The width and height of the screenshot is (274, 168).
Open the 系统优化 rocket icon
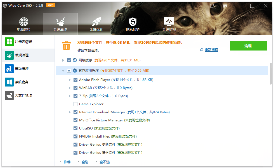click(96, 22)
